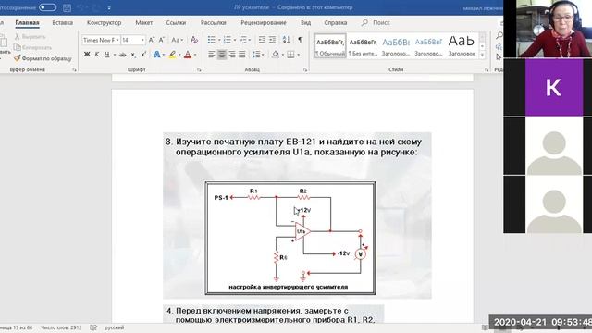The height and width of the screenshot is (333, 592).
Task: Open the Абзац dialog launcher
Action: (305, 70)
